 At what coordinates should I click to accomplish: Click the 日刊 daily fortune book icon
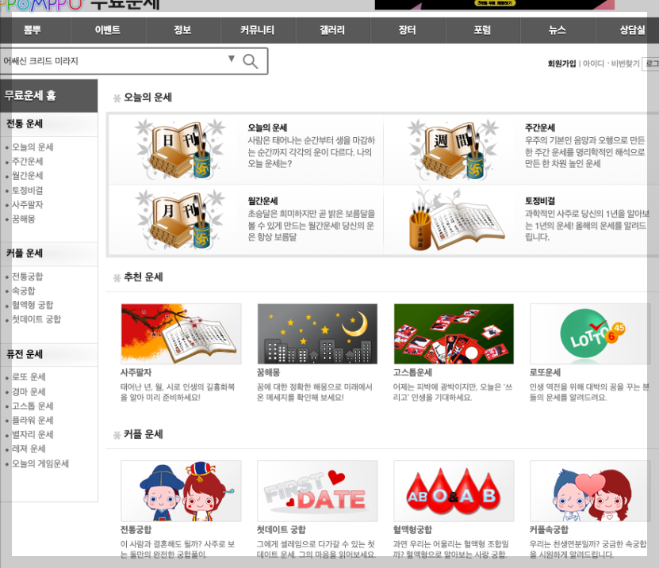(181, 149)
